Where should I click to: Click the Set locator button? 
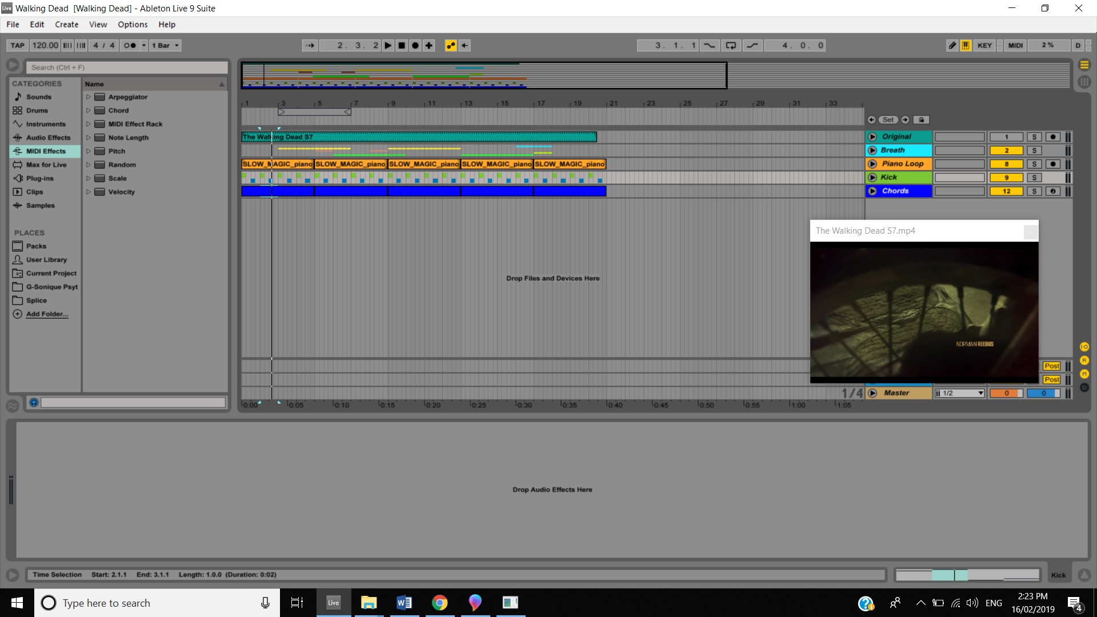pyautogui.click(x=888, y=120)
